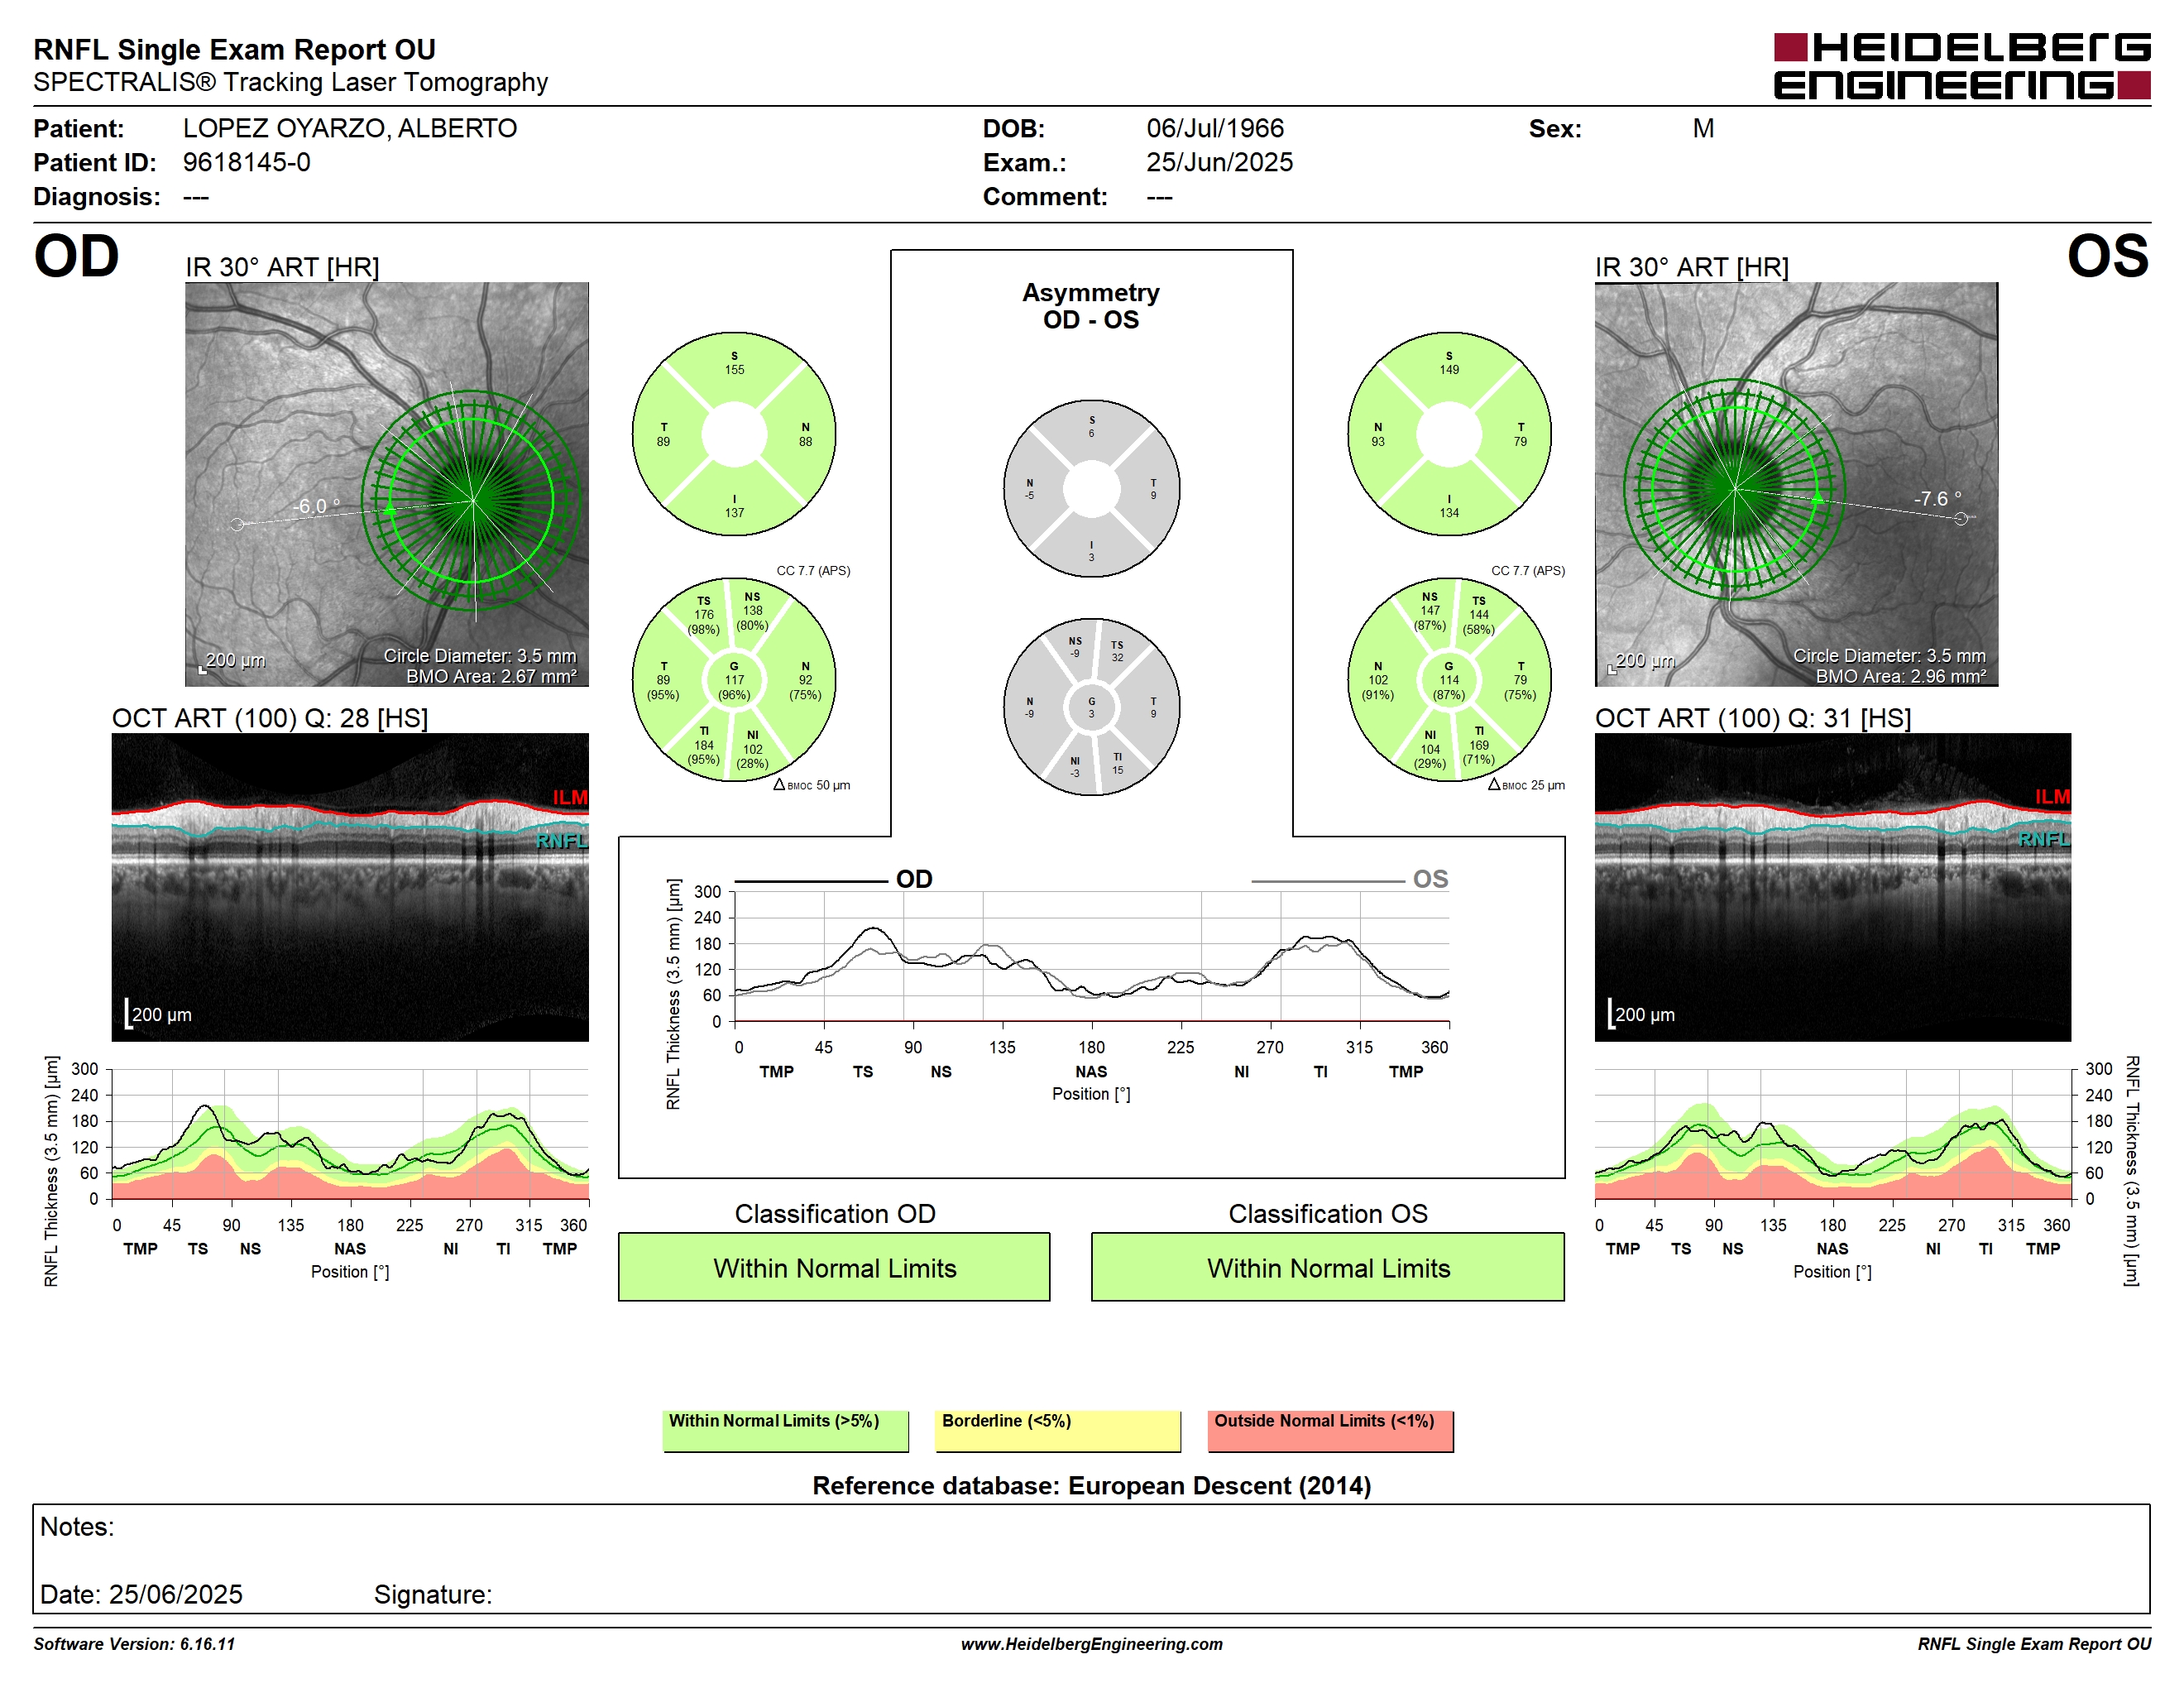Click the asymmetry TS value 32
Viewport: 2184px width, 1688px height.
1117,657
